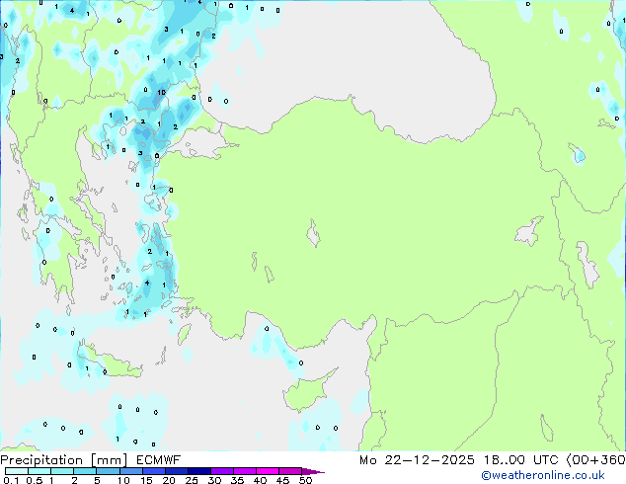The image size is (626, 484).
Task: Click the '25' legend scale label
Action: pyautogui.click(x=192, y=480)
